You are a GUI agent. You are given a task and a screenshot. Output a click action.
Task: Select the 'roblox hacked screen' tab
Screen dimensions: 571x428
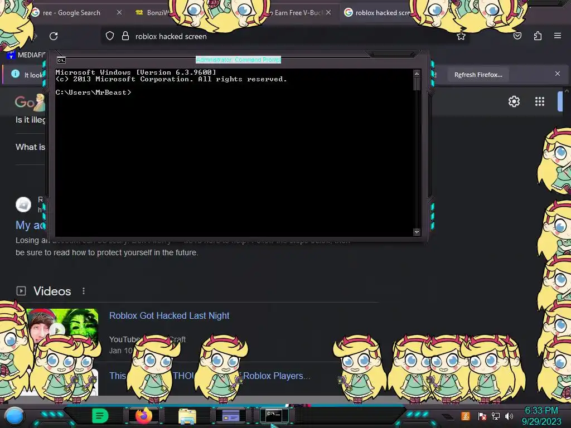pos(379,13)
